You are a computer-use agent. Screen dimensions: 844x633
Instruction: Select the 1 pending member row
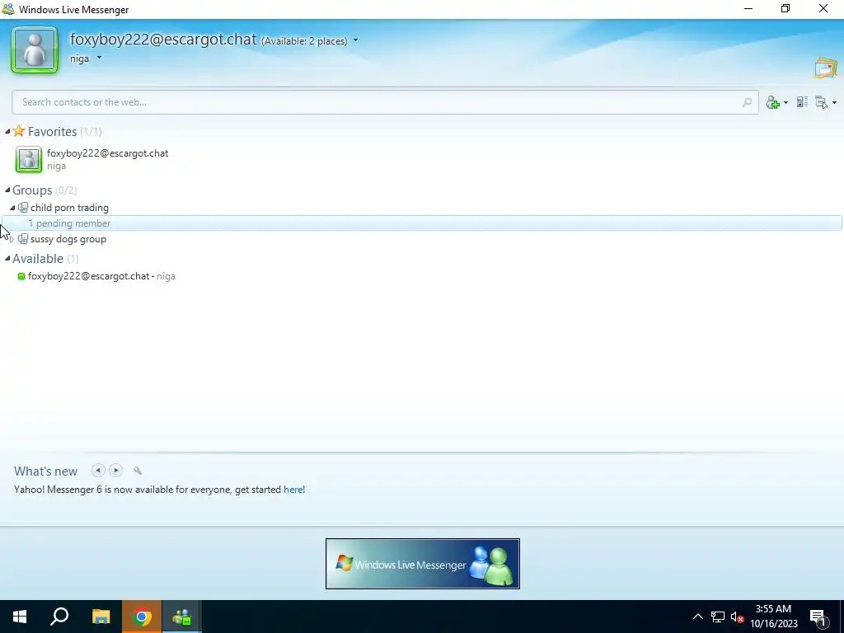[x=422, y=223]
